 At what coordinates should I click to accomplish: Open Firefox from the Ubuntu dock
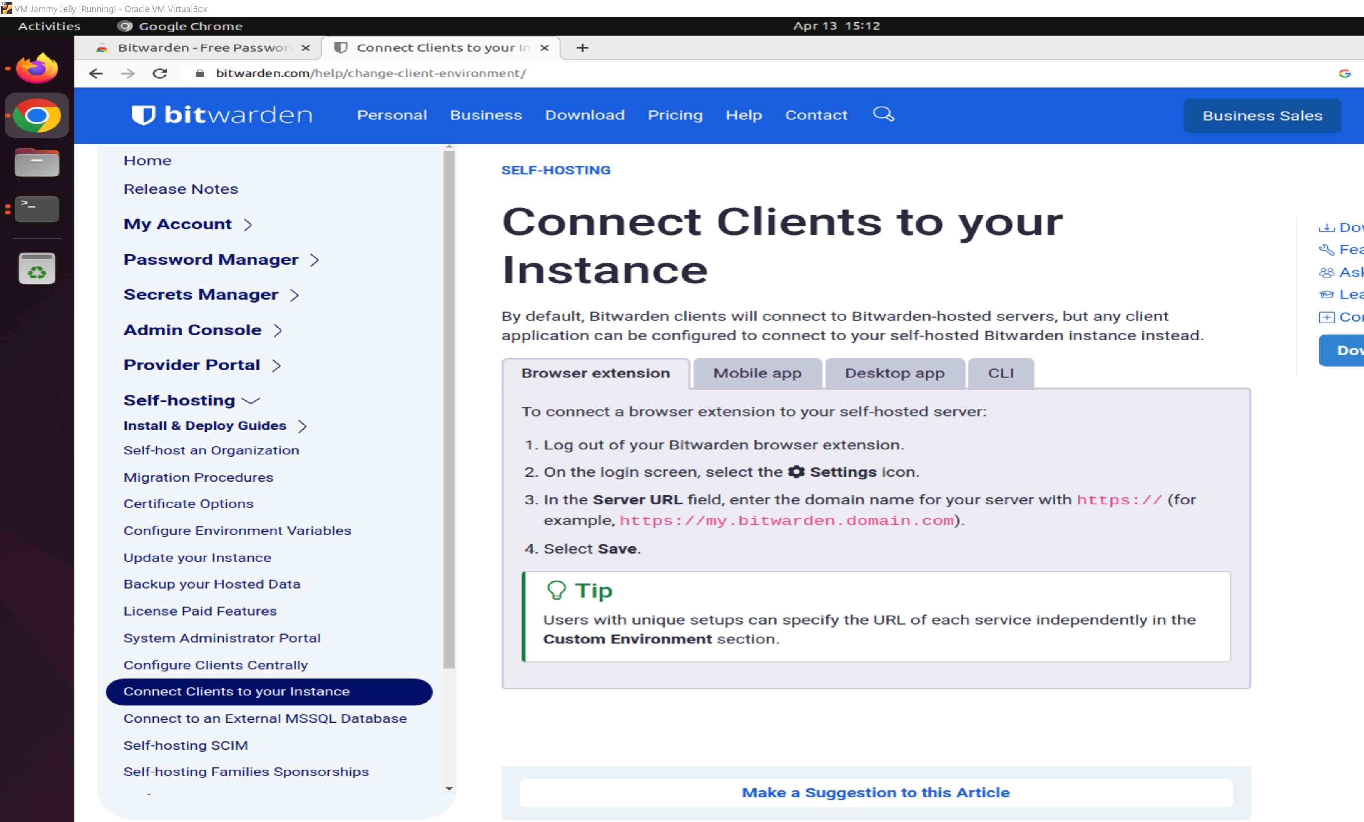pyautogui.click(x=37, y=69)
